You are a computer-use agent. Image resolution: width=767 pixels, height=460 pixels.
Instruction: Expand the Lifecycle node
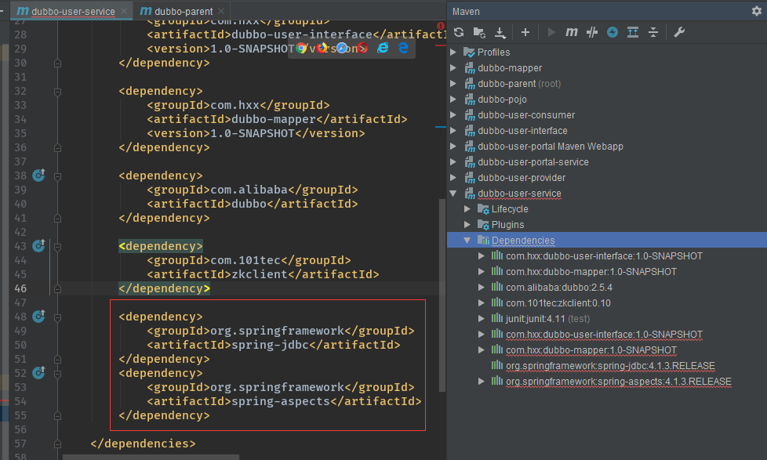click(467, 208)
